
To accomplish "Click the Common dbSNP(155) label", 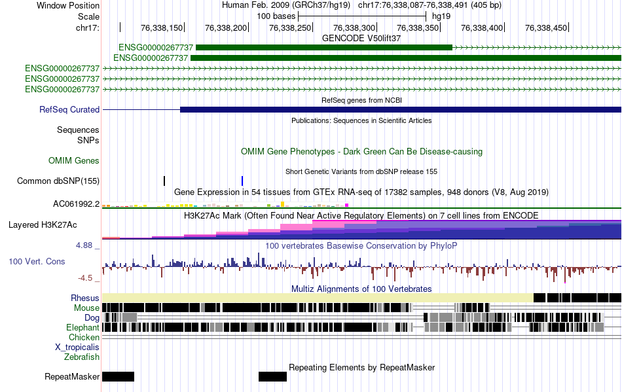I will click(x=58, y=181).
